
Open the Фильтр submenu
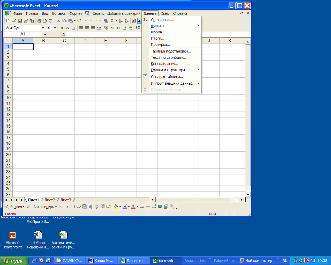click(171, 26)
